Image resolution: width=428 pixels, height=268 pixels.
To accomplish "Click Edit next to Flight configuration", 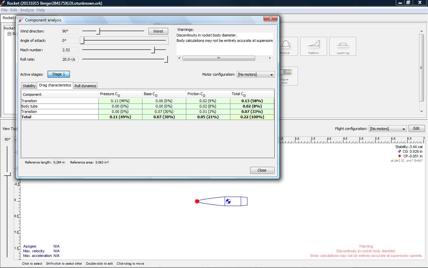I will pyautogui.click(x=416, y=128).
